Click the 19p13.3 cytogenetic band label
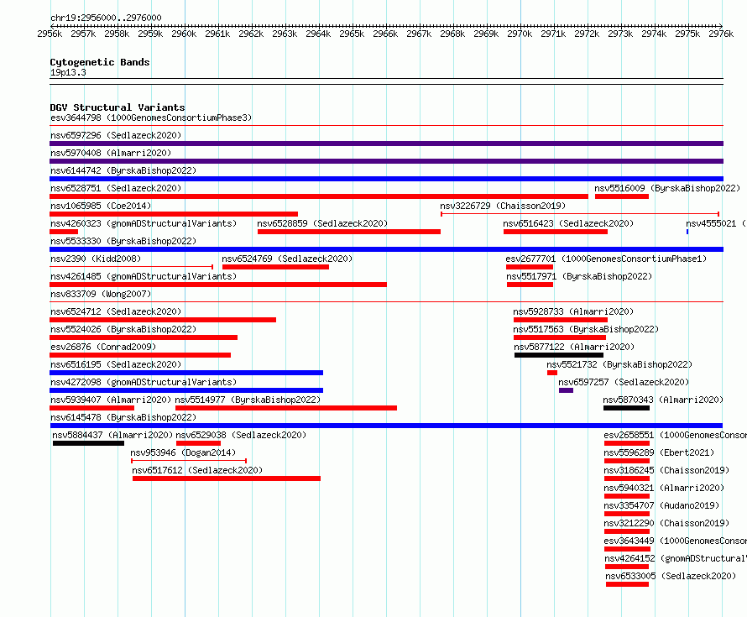The height and width of the screenshot is (617, 747). [x=68, y=72]
